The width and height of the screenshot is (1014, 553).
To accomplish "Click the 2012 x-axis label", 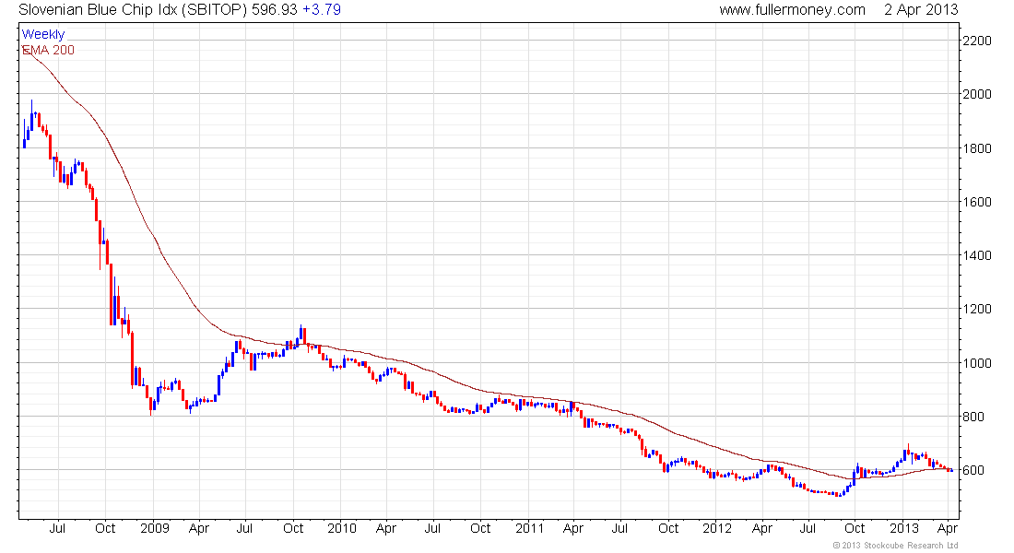I will tap(716, 528).
